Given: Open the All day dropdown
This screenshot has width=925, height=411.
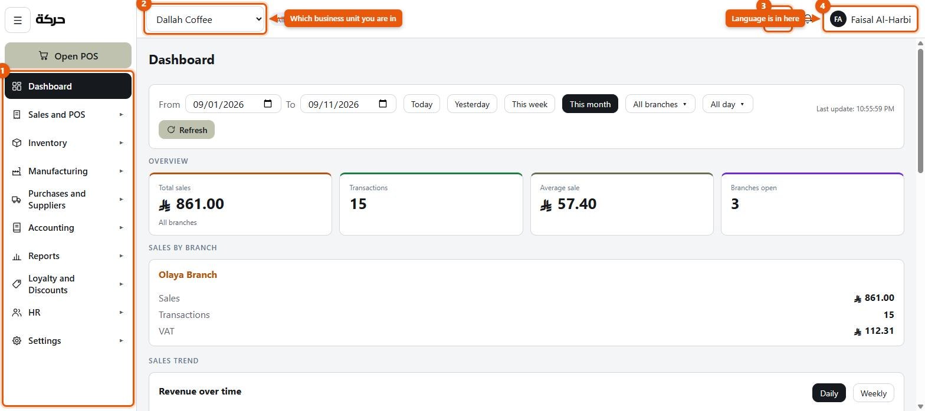Looking at the screenshot, I should 728,104.
